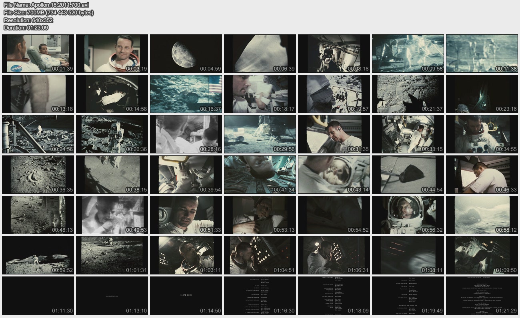Viewport: 520px width, 318px height.
Task: Click the Resolution 640x352 text
Action: (x=28, y=20)
